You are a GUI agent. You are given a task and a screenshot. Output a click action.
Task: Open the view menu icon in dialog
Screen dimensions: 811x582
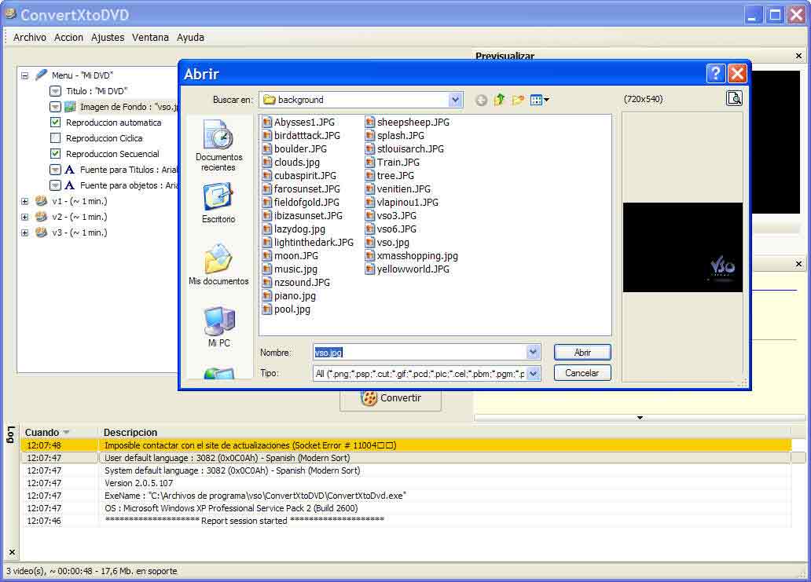point(539,101)
